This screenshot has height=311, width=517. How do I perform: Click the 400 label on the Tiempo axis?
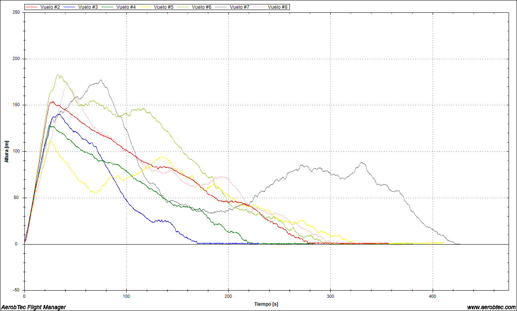(432, 296)
